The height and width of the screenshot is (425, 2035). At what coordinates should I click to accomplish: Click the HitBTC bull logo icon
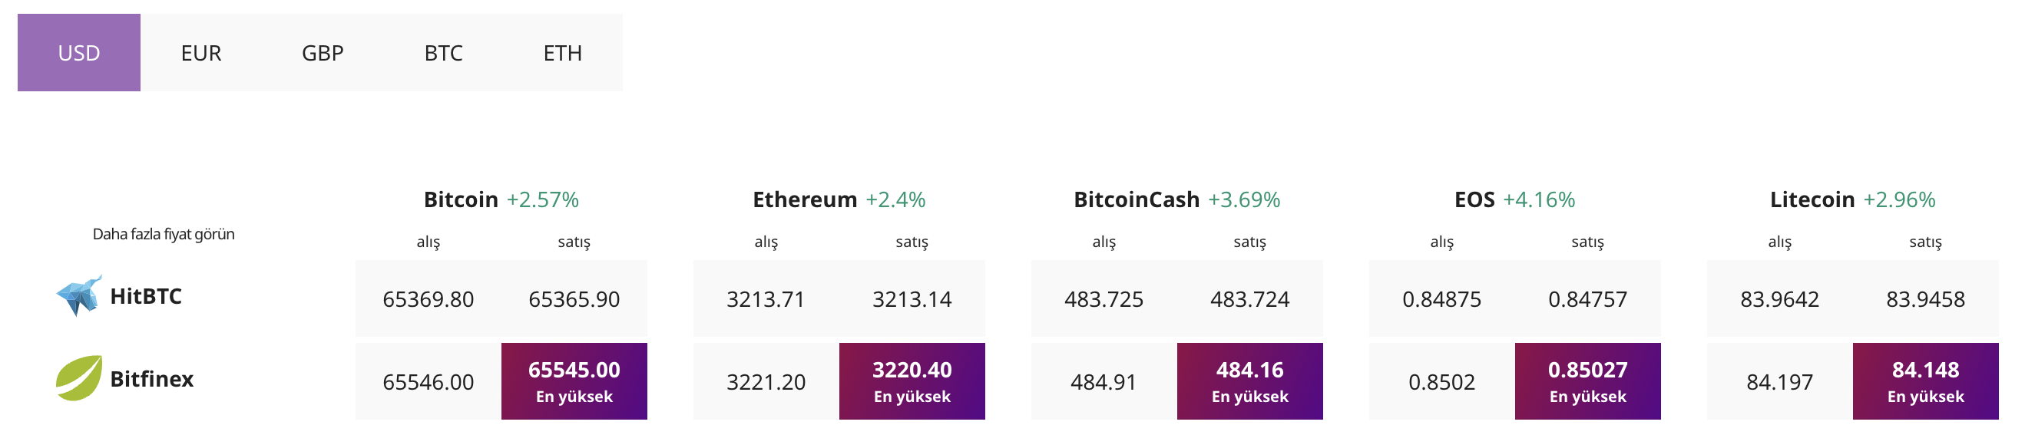(79, 296)
